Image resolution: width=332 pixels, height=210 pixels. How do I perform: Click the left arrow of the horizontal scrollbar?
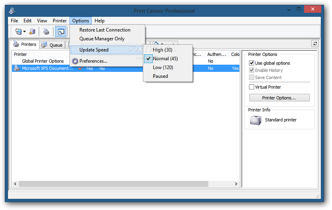[15, 184]
